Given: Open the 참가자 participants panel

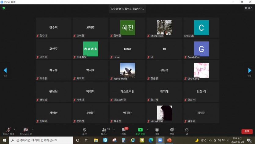Looking at the screenshot, I should click(x=104, y=131).
